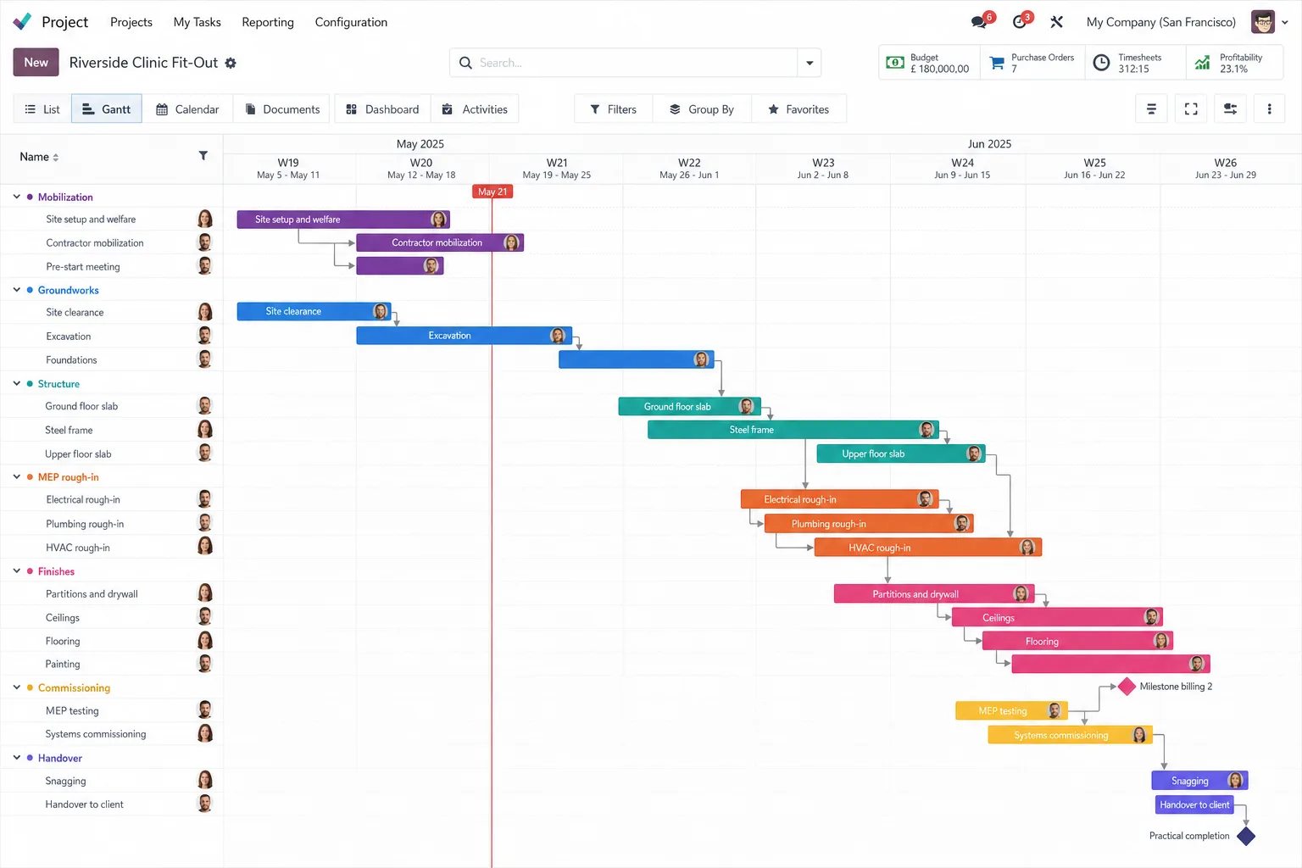Open the Filters button
The image size is (1302, 868).
click(x=614, y=108)
